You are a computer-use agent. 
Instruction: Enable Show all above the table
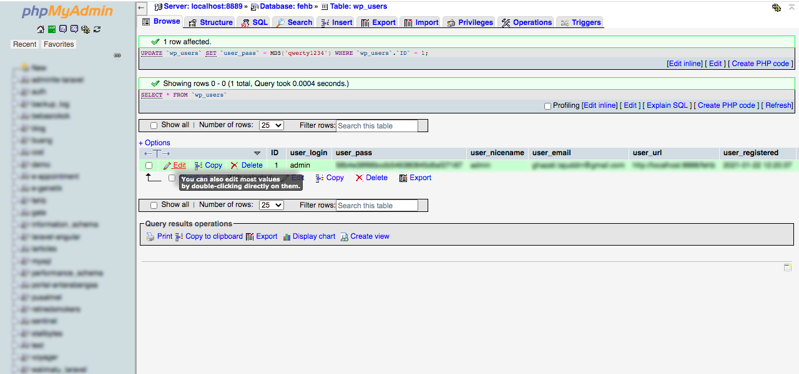point(154,125)
